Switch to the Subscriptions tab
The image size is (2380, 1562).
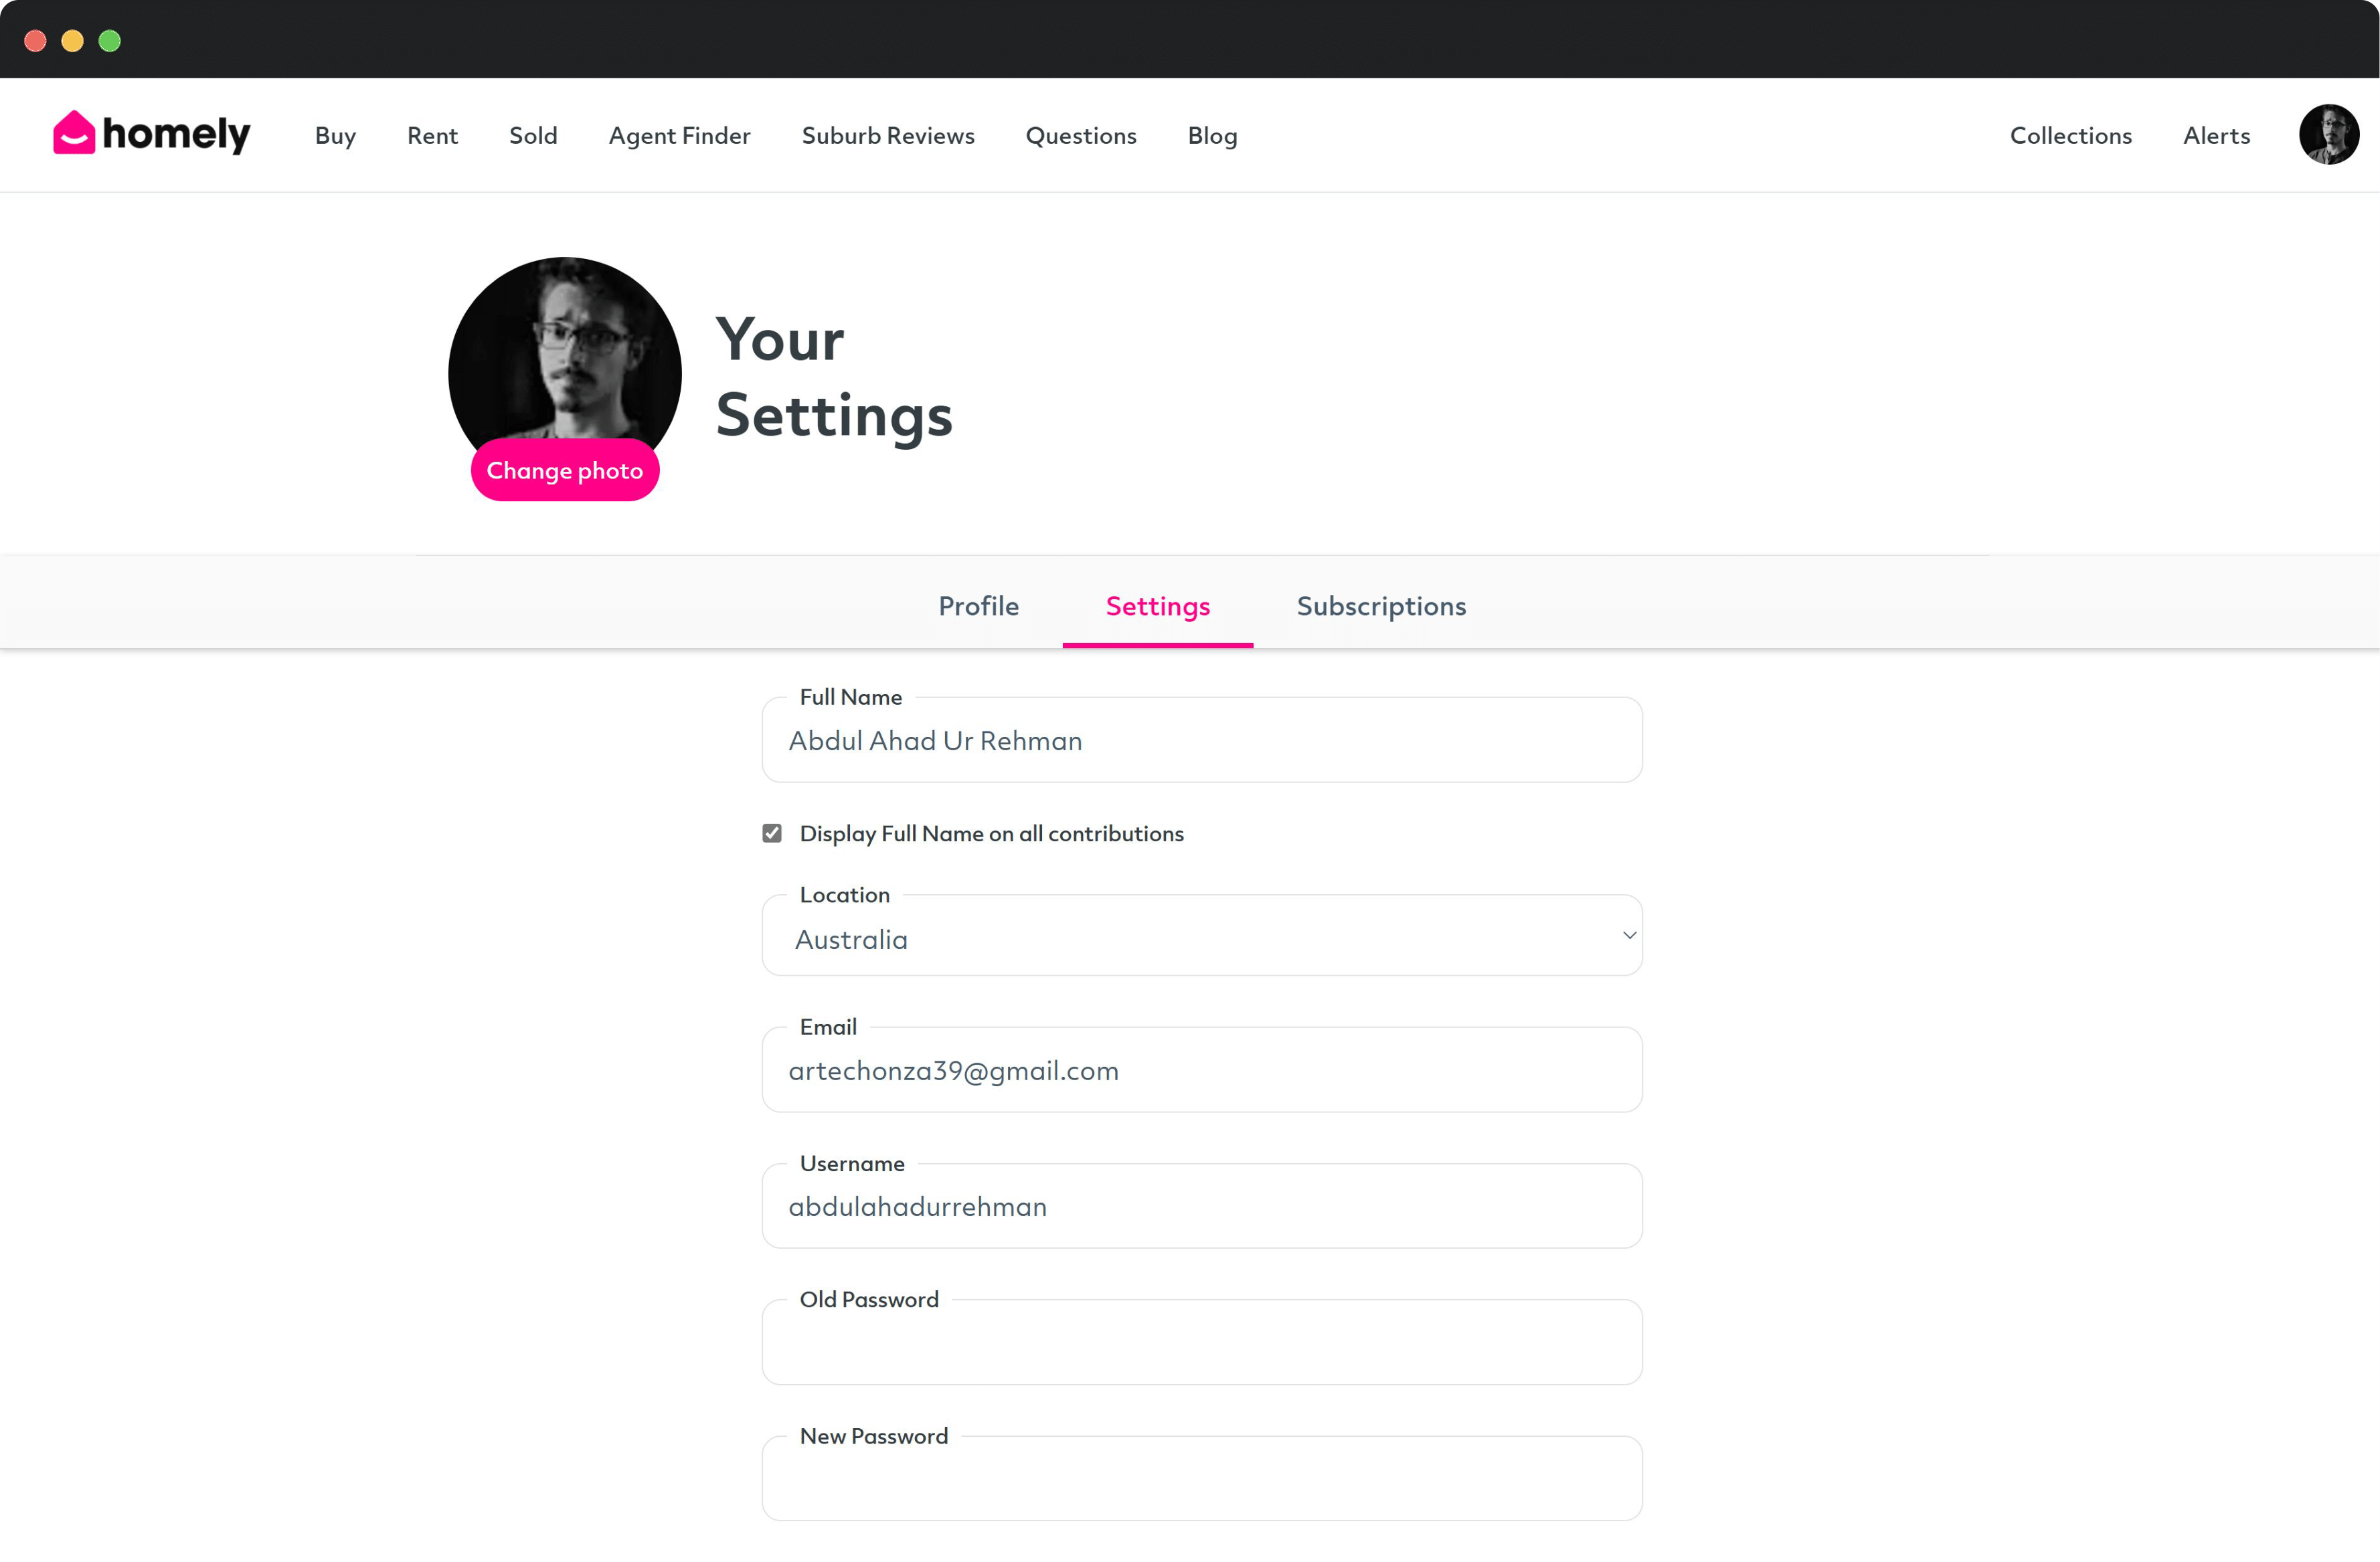click(1379, 605)
